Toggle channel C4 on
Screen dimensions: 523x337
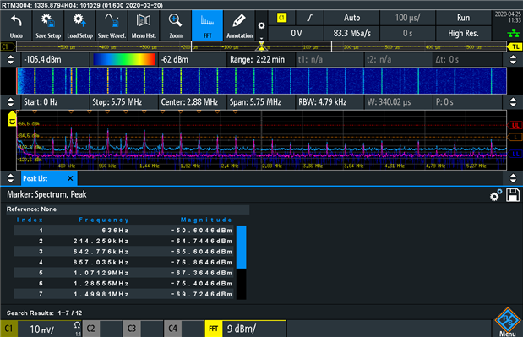[x=184, y=329]
